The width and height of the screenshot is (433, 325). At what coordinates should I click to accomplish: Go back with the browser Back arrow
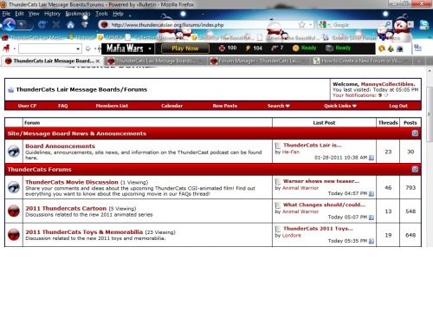10,25
